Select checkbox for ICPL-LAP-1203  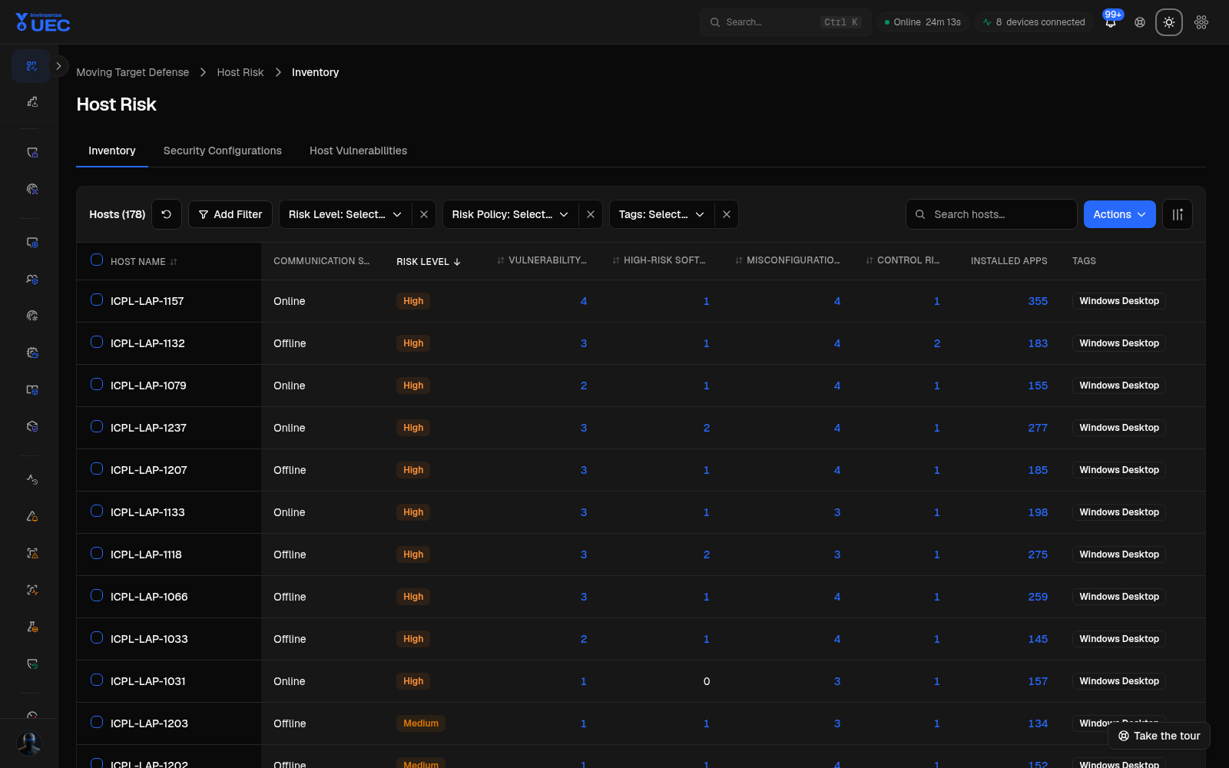pos(97,722)
